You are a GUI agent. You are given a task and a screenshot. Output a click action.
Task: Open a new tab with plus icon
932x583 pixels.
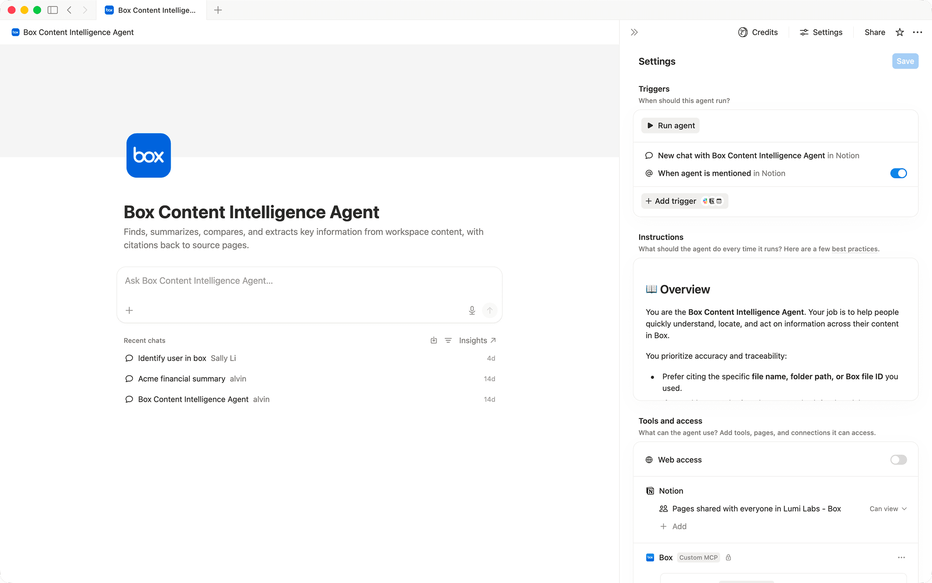click(x=218, y=10)
